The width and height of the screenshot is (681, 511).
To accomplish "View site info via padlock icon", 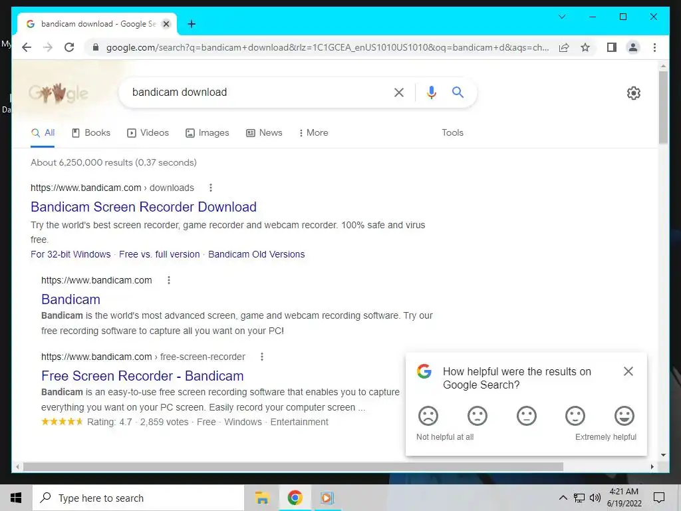I will click(x=96, y=47).
